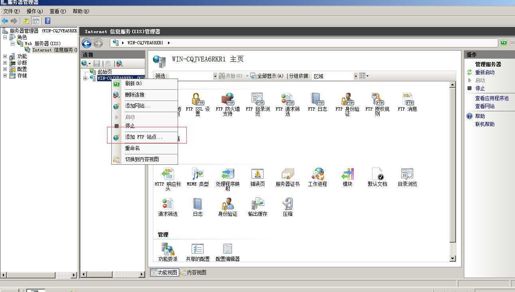Open the HTTP 响应标头 feature
The height and width of the screenshot is (292, 515).
(x=168, y=179)
